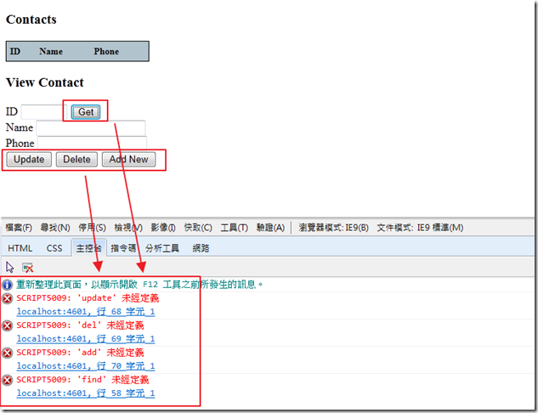Select the element-picker arrow tool in console toolbar
This screenshot has height=413, width=538.
10,267
